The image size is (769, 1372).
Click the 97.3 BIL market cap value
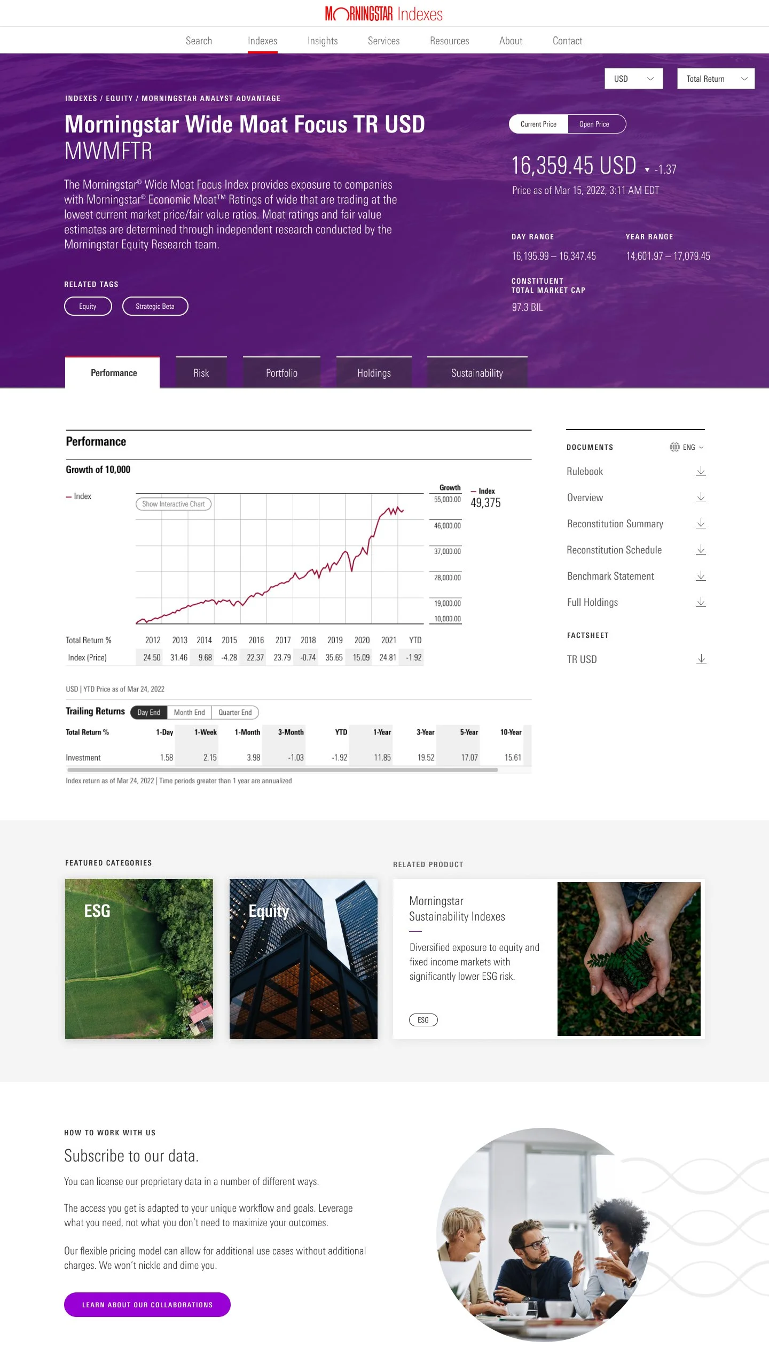(x=527, y=307)
